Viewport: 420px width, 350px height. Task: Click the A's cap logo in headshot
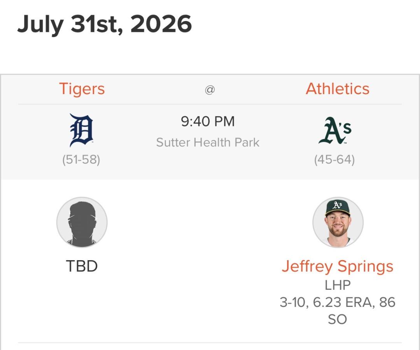click(338, 205)
